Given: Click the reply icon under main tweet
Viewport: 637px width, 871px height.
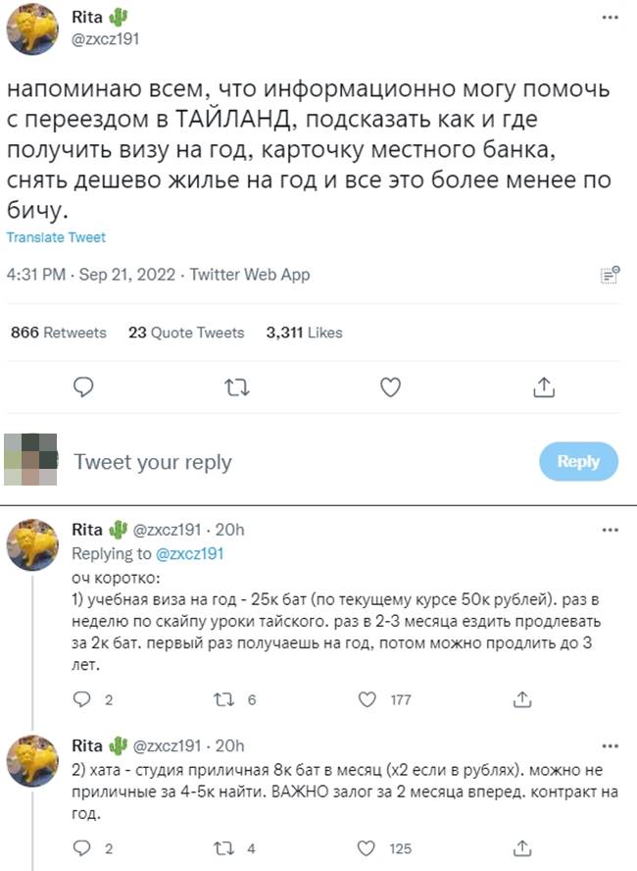Looking at the screenshot, I should click(83, 388).
